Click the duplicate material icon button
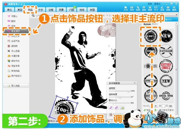The height and width of the screenshot is (129, 181). click(122, 107)
